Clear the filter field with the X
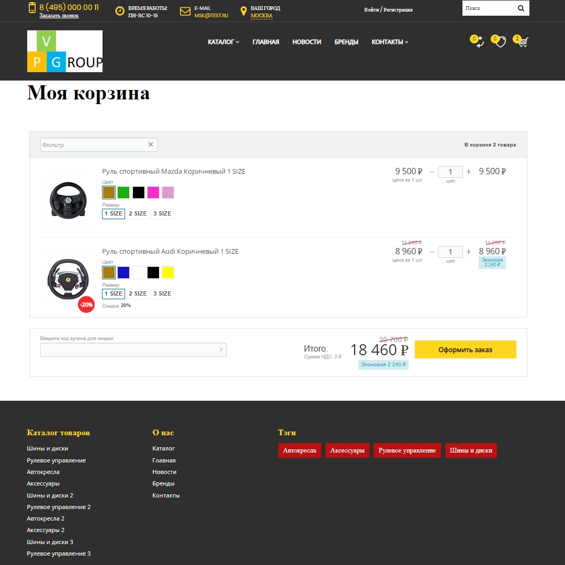This screenshot has width=565, height=565. (x=151, y=144)
